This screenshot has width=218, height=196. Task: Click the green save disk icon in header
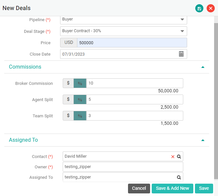pos(199,8)
